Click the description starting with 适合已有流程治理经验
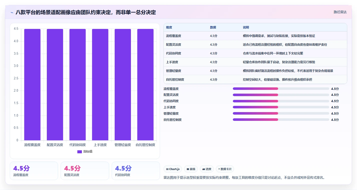 point(285,45)
